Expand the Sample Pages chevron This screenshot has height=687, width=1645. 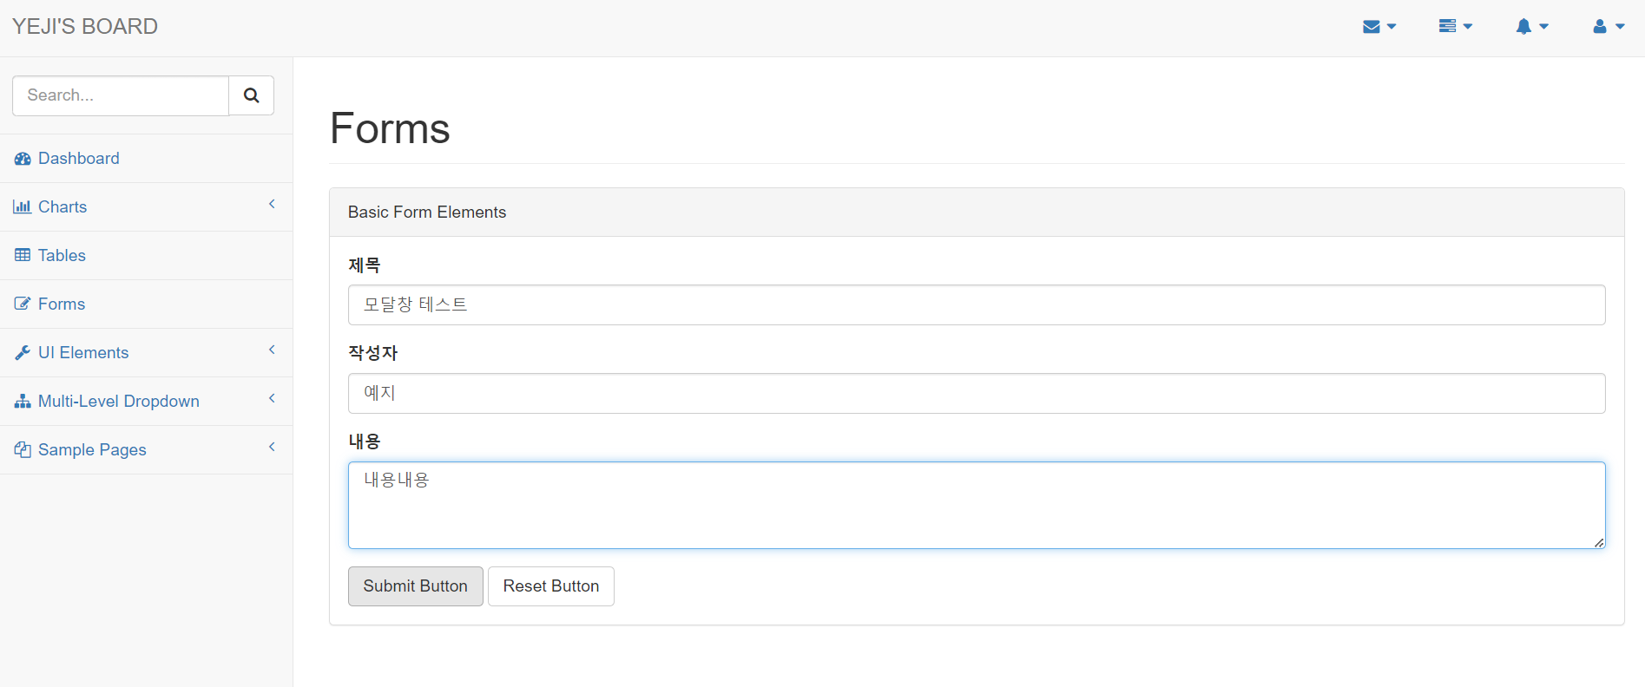tap(272, 447)
